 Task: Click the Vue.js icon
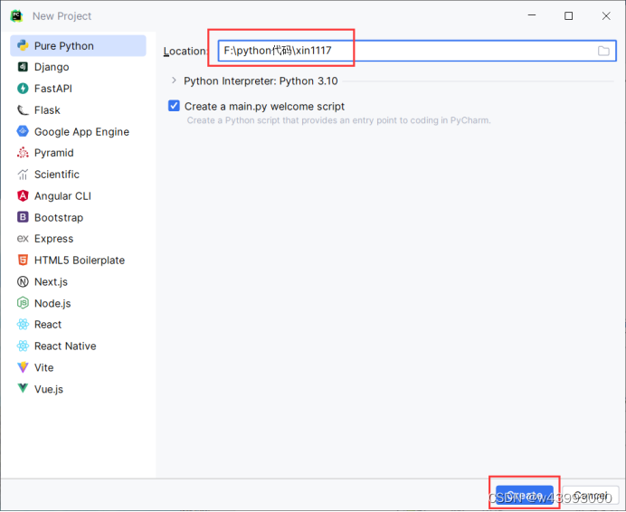click(x=23, y=388)
